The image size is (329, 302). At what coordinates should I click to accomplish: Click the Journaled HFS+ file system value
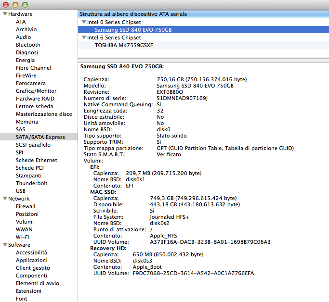170,217
